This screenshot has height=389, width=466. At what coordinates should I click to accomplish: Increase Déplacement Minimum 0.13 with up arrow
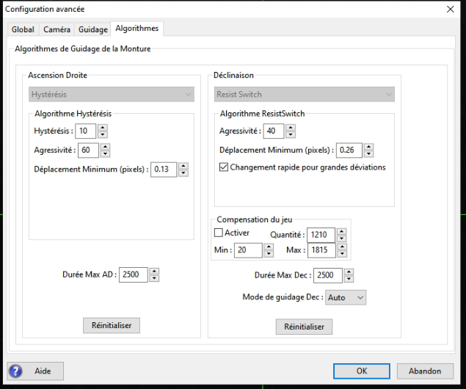pos(183,166)
